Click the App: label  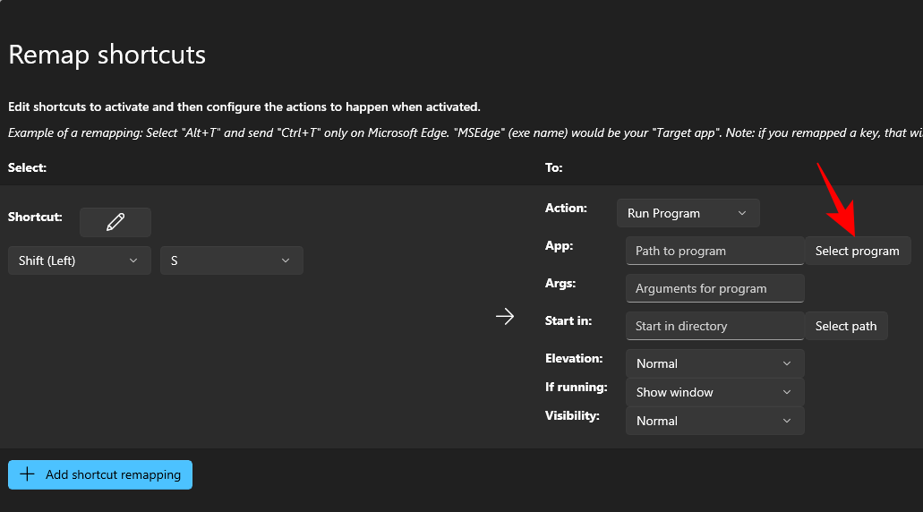tap(560, 245)
